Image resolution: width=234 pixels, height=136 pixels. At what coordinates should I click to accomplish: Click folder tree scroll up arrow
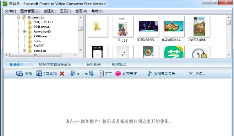[81, 17]
